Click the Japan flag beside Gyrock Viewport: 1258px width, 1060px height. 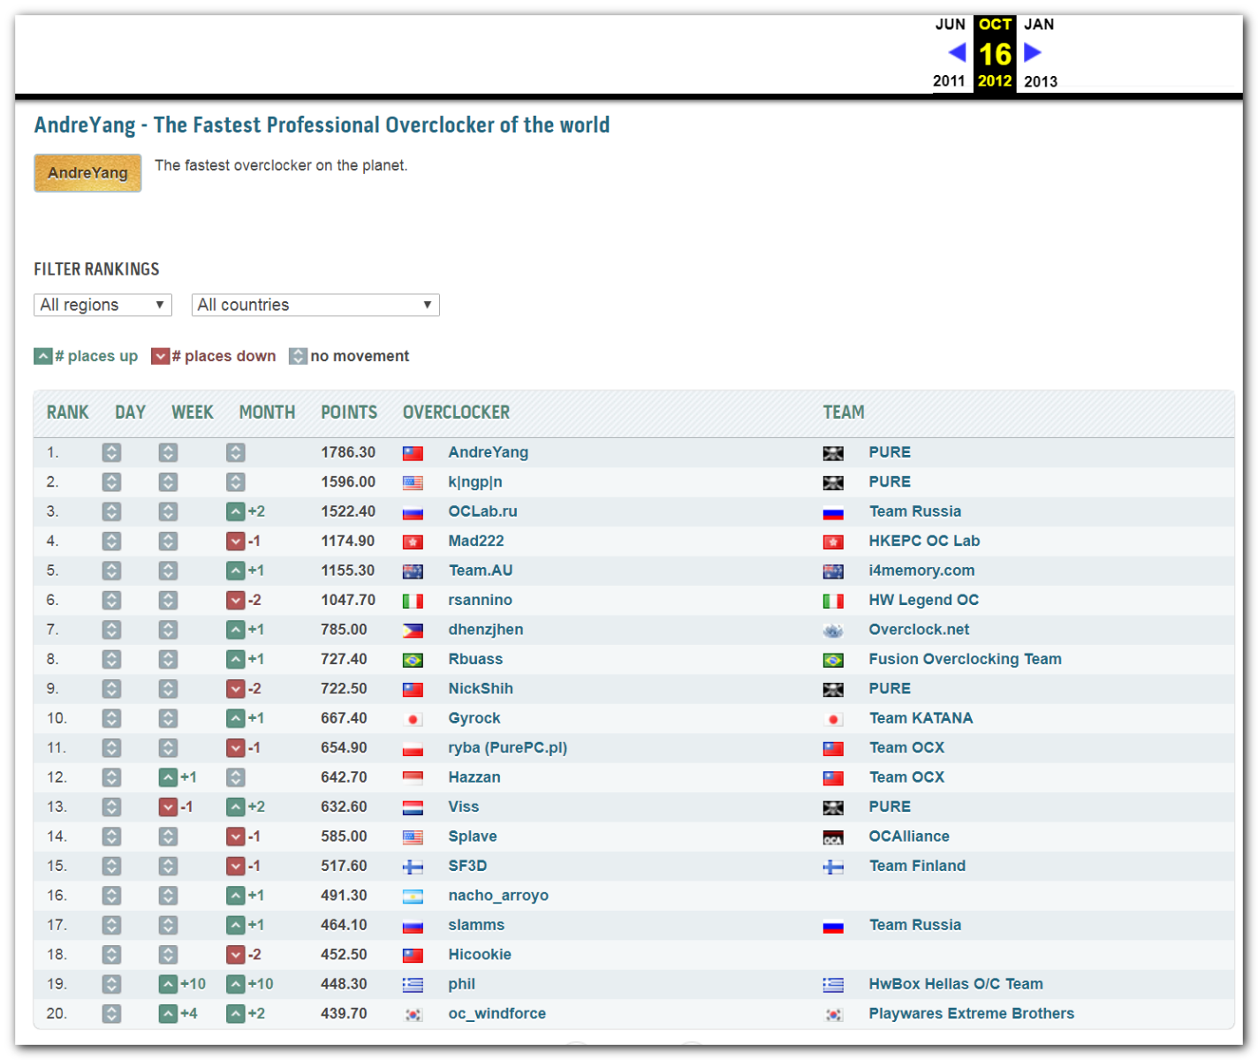[413, 720]
